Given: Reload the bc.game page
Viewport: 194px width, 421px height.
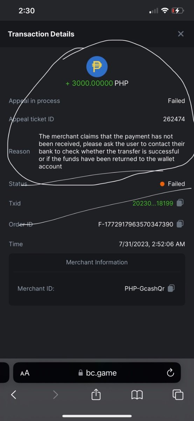Looking at the screenshot, I should click(x=171, y=373).
